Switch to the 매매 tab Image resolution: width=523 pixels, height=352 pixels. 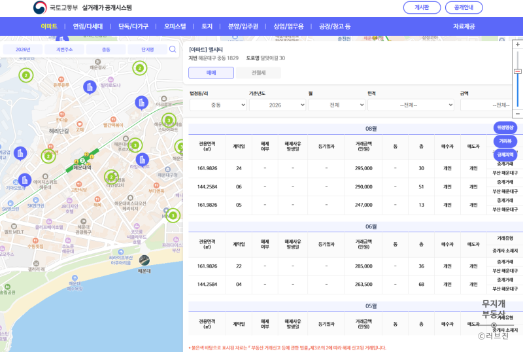(211, 73)
